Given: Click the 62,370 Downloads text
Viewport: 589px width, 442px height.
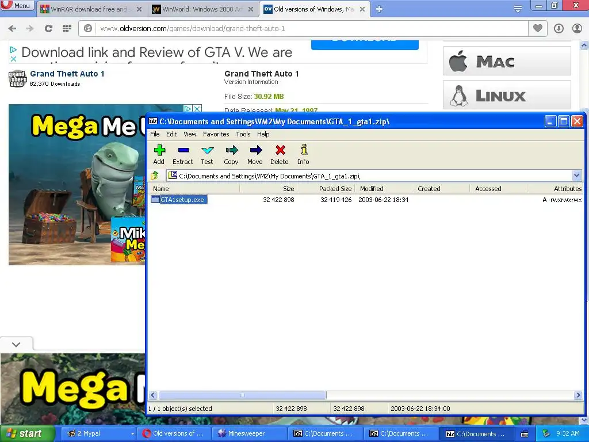Looking at the screenshot, I should (x=55, y=84).
